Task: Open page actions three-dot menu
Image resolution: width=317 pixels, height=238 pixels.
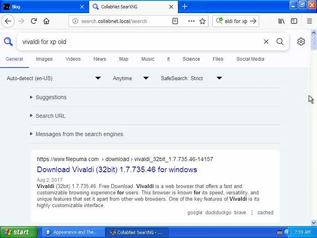Action: click(x=191, y=21)
